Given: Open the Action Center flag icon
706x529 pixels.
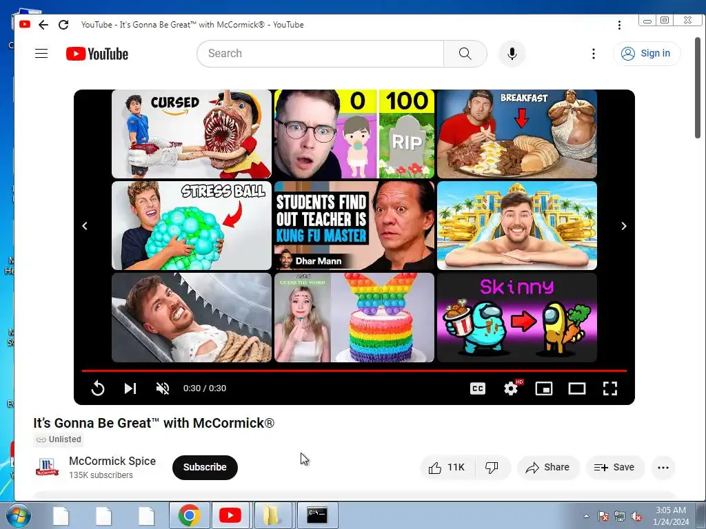Looking at the screenshot, I should [603, 516].
